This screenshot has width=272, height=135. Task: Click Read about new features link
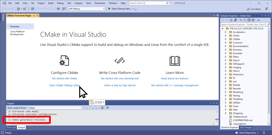(175, 78)
